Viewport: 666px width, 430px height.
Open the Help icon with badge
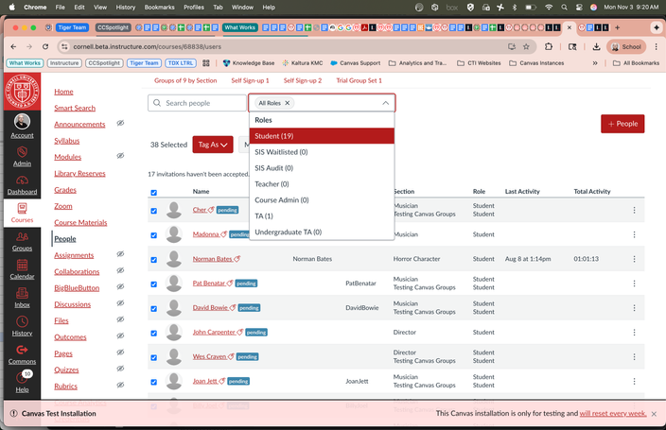22,376
